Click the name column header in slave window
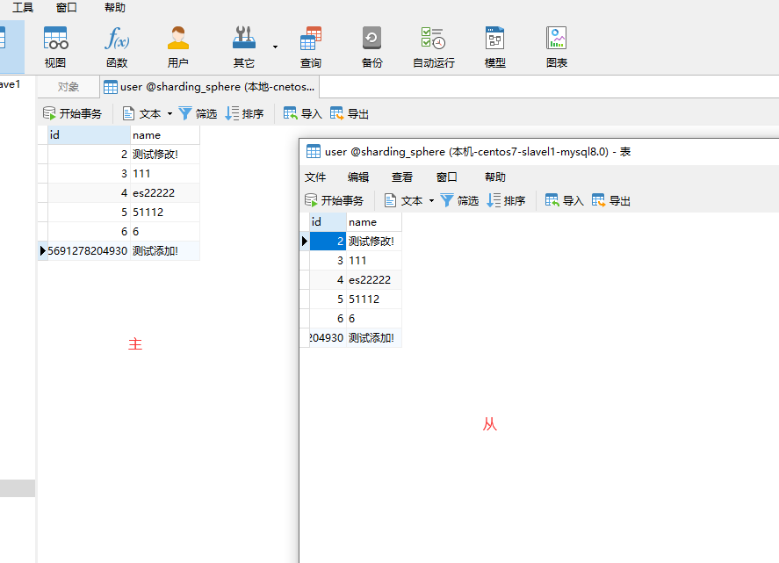 [374, 222]
